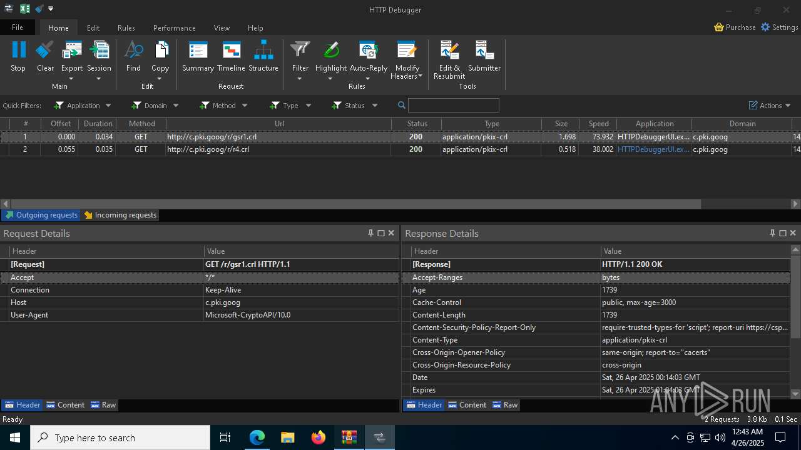Screen dimensions: 801x450
Task: Click the Filter funnel icon
Action: 300,50
